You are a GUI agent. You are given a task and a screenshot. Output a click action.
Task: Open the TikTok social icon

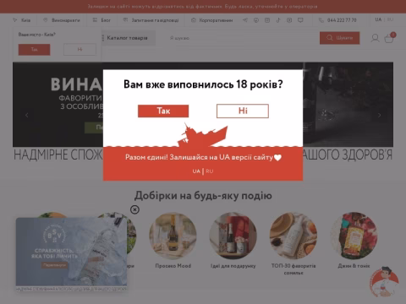click(278, 20)
